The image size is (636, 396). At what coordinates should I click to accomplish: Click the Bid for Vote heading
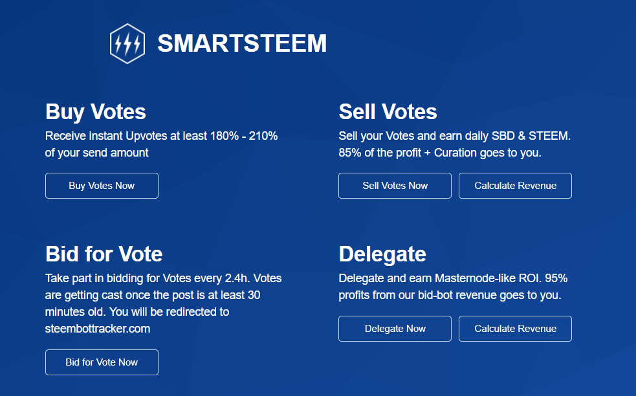pos(104,253)
